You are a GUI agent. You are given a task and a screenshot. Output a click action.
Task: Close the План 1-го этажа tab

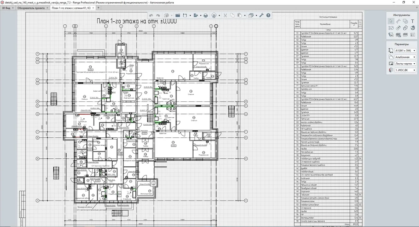point(93,8)
